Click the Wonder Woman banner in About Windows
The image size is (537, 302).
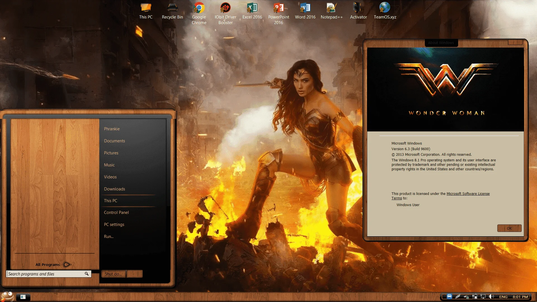click(x=445, y=89)
